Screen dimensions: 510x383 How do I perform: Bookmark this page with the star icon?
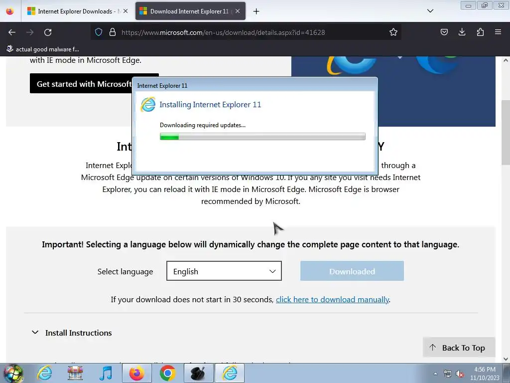[393, 32]
